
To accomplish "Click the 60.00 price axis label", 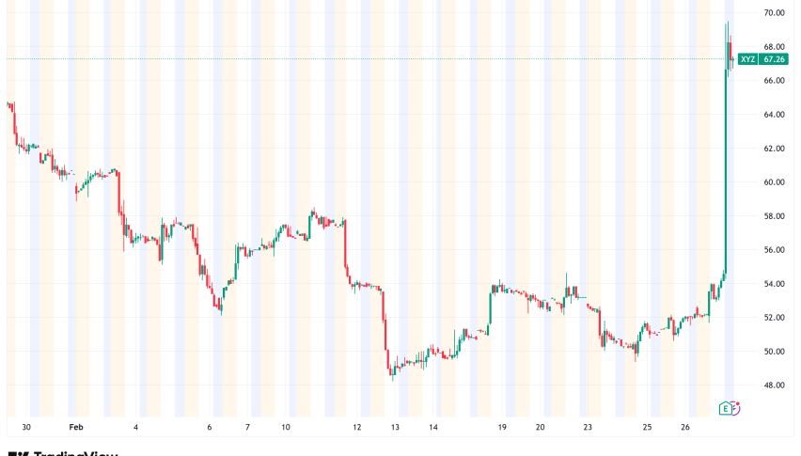I will [774, 182].
